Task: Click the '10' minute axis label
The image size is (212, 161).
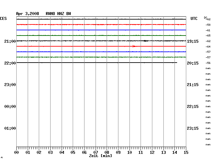Action: [129, 152]
